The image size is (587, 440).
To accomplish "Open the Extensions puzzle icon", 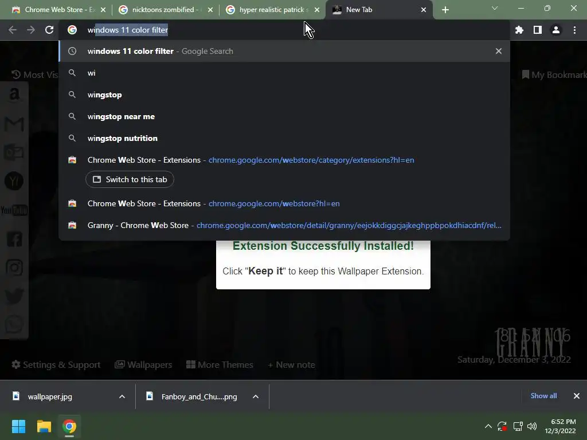I will 519,30.
